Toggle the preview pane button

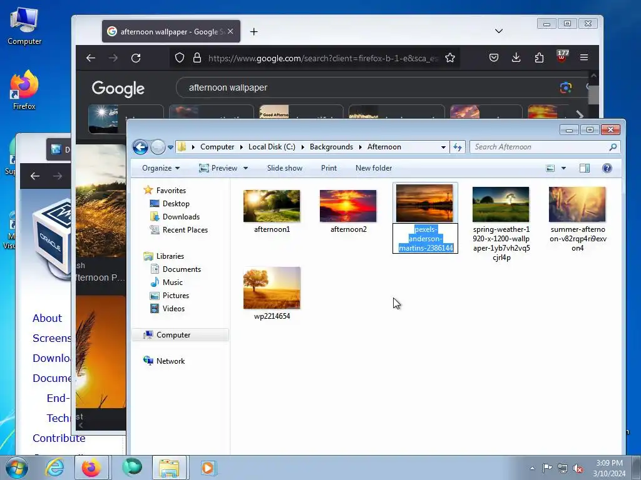tap(585, 168)
